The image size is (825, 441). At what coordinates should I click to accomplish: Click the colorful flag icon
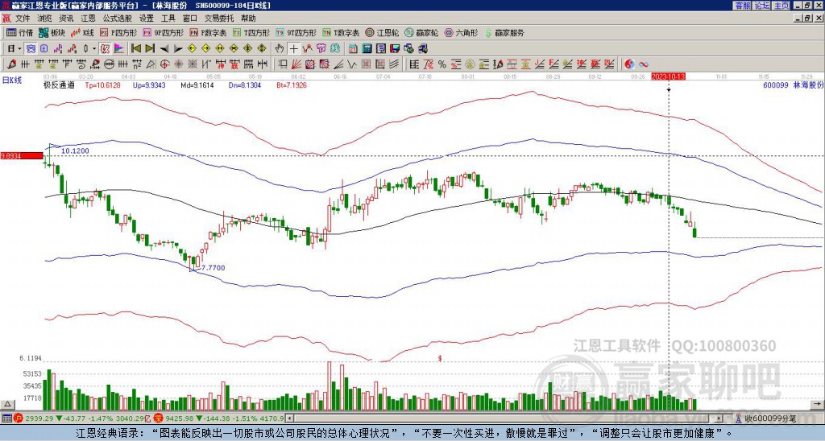[x=119, y=48]
